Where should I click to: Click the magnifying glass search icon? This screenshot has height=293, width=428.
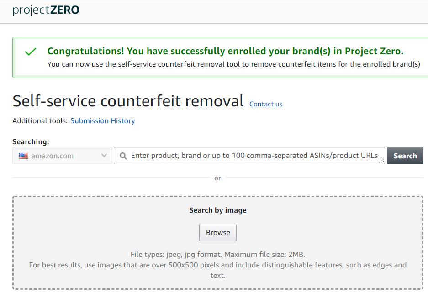tap(123, 156)
